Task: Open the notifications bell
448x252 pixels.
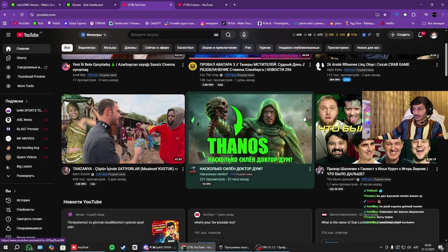Action: [421, 35]
